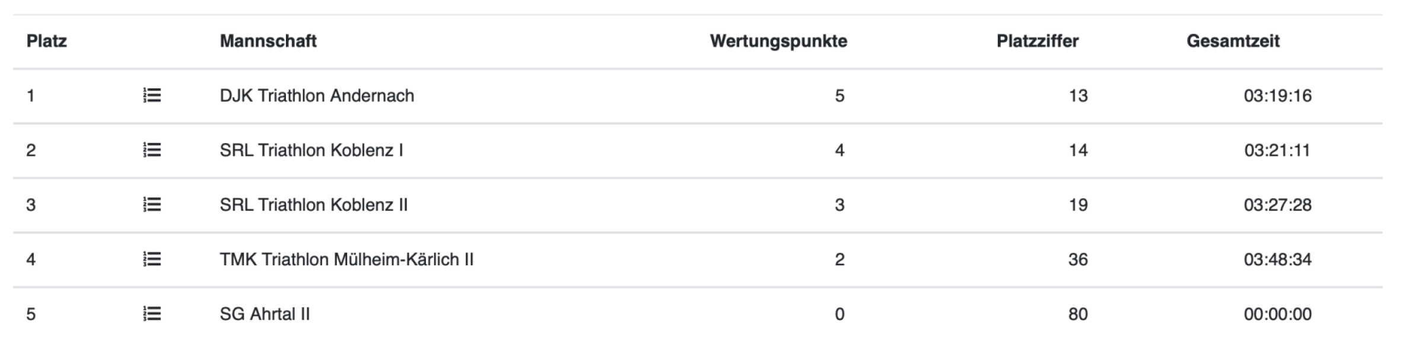Select team name TMK Triathlon Mülheim-Kärlich II
The height and width of the screenshot is (356, 1415).
click(346, 259)
